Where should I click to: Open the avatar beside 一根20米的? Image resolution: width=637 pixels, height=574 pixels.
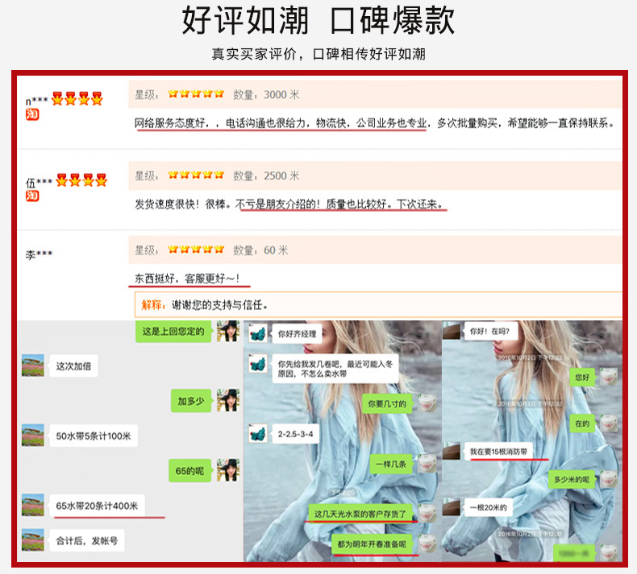pyautogui.click(x=452, y=507)
